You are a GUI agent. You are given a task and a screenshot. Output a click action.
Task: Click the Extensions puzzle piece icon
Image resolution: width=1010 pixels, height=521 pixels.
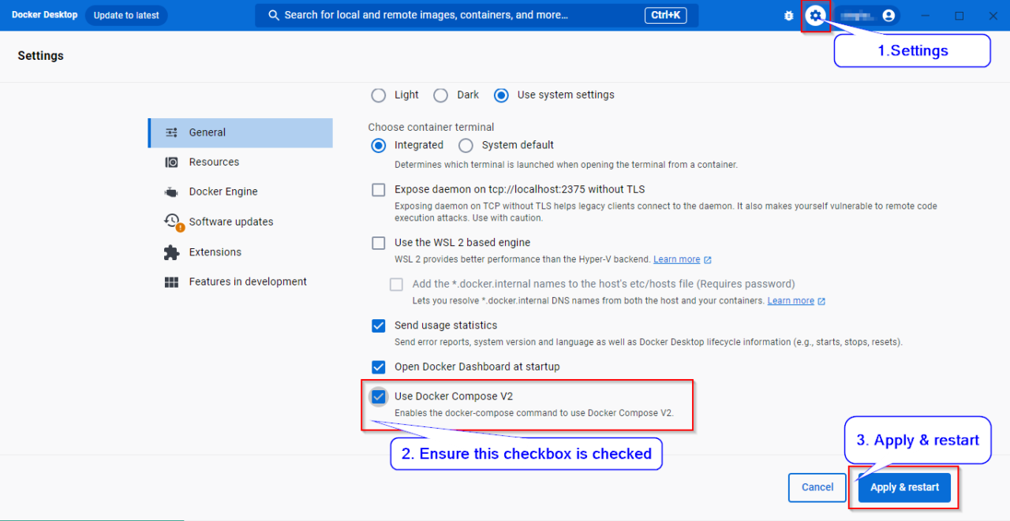[171, 252]
